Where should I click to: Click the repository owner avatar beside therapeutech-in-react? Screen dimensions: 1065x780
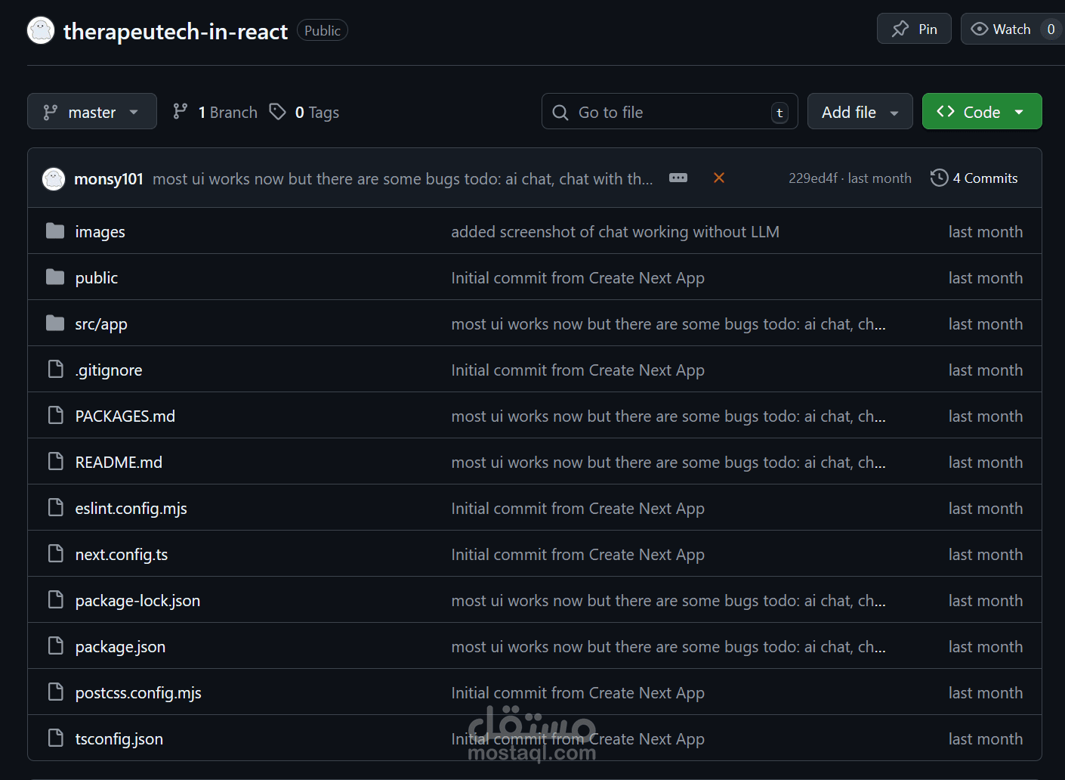click(x=41, y=30)
